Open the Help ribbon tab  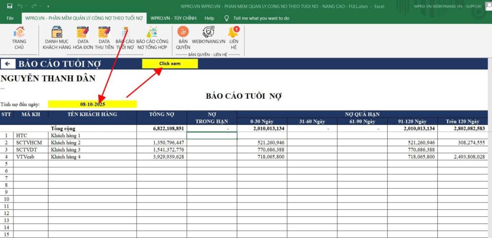[209, 18]
